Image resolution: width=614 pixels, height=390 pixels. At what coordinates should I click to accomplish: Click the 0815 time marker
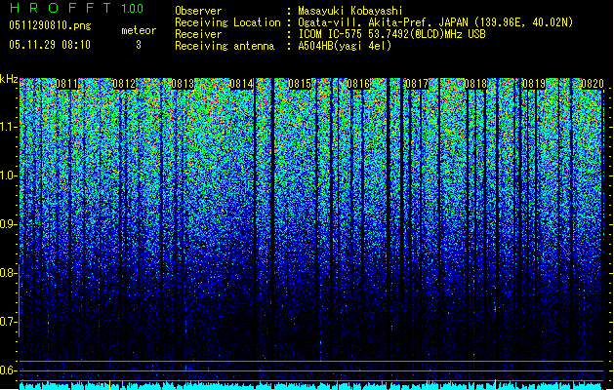pos(300,84)
